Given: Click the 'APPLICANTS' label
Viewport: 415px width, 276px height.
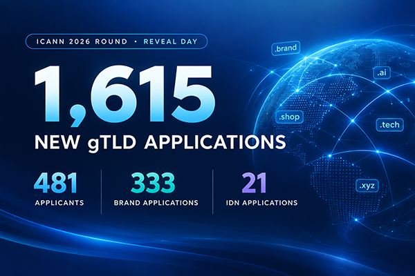Looking at the screenshot, I should point(59,203).
